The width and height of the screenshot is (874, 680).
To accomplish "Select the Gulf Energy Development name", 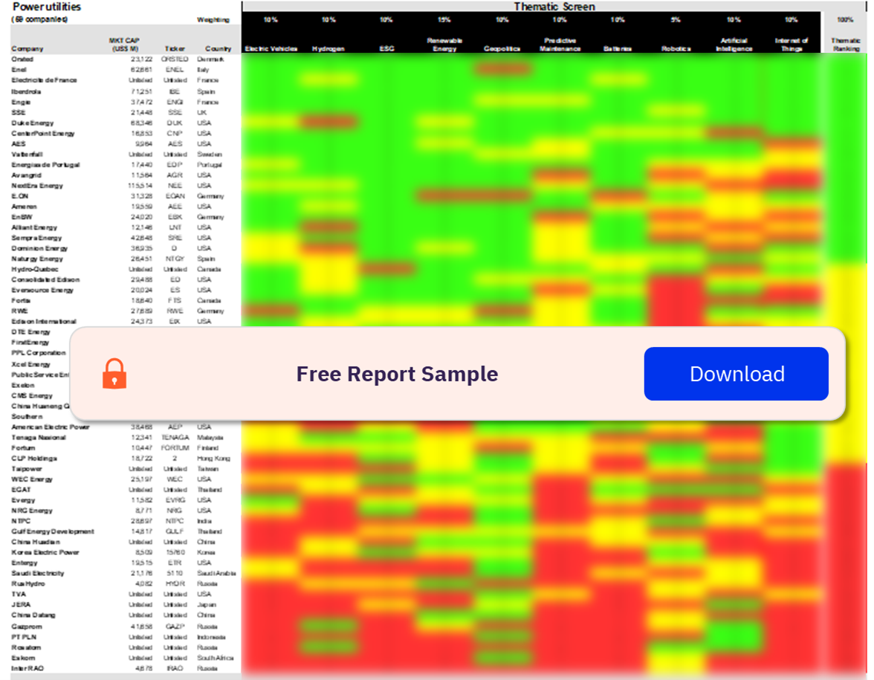I will click(53, 532).
